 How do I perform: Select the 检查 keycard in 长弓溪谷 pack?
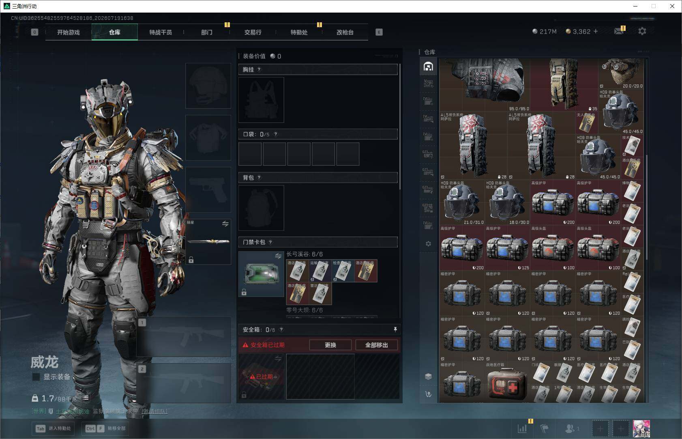(343, 271)
